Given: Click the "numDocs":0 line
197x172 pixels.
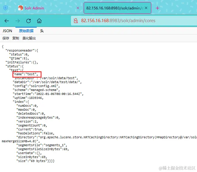Looking at the screenshot, I should (27, 106).
